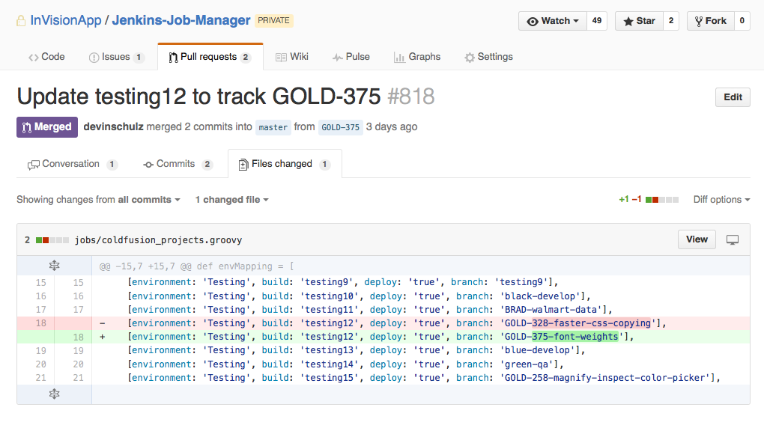
Task: Open the Jenkins-Job-Manager repository link
Action: click(x=181, y=20)
